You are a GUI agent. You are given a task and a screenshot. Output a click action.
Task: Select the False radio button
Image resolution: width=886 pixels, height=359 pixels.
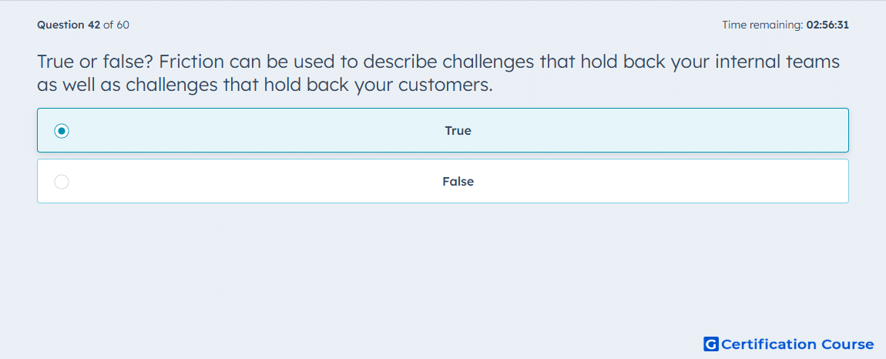[62, 182]
